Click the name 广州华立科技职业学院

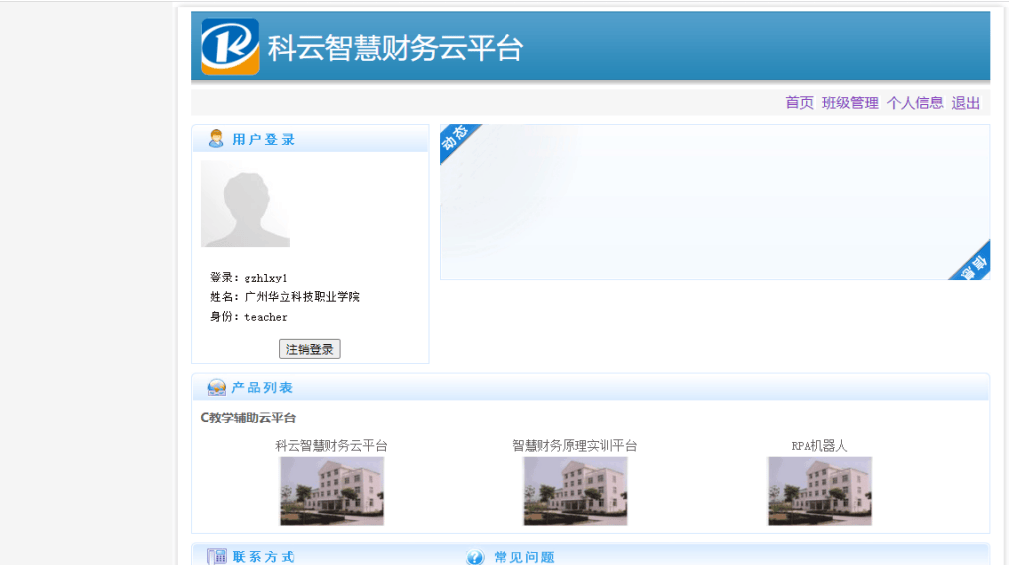[302, 296]
